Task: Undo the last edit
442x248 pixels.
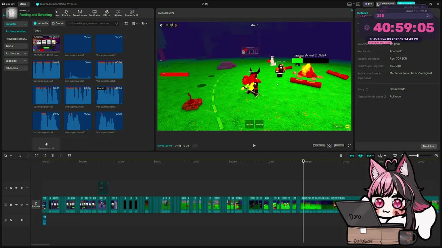Action: (x=20, y=156)
